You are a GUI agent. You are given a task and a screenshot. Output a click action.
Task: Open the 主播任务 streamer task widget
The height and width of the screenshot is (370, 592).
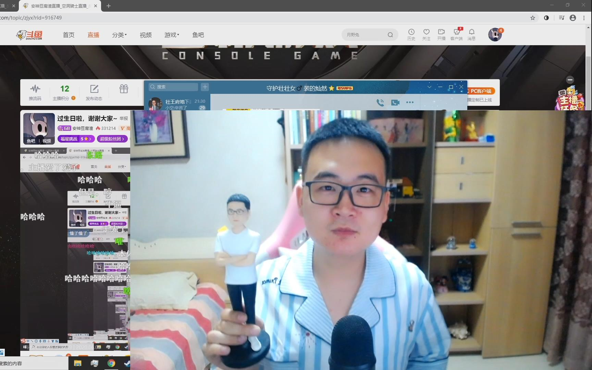point(570,99)
